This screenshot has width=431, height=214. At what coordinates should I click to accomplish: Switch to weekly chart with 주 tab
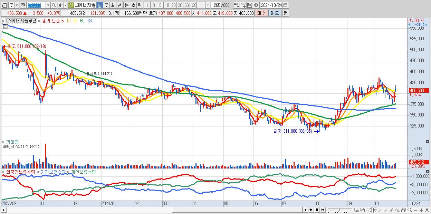pyautogui.click(x=106, y=6)
